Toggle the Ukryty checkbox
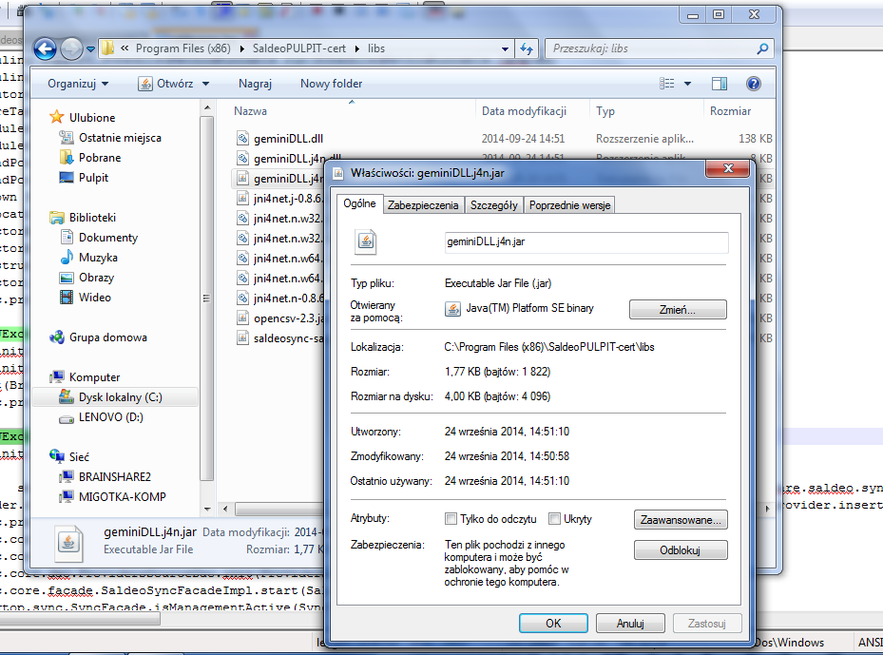883x655 pixels. tap(554, 519)
